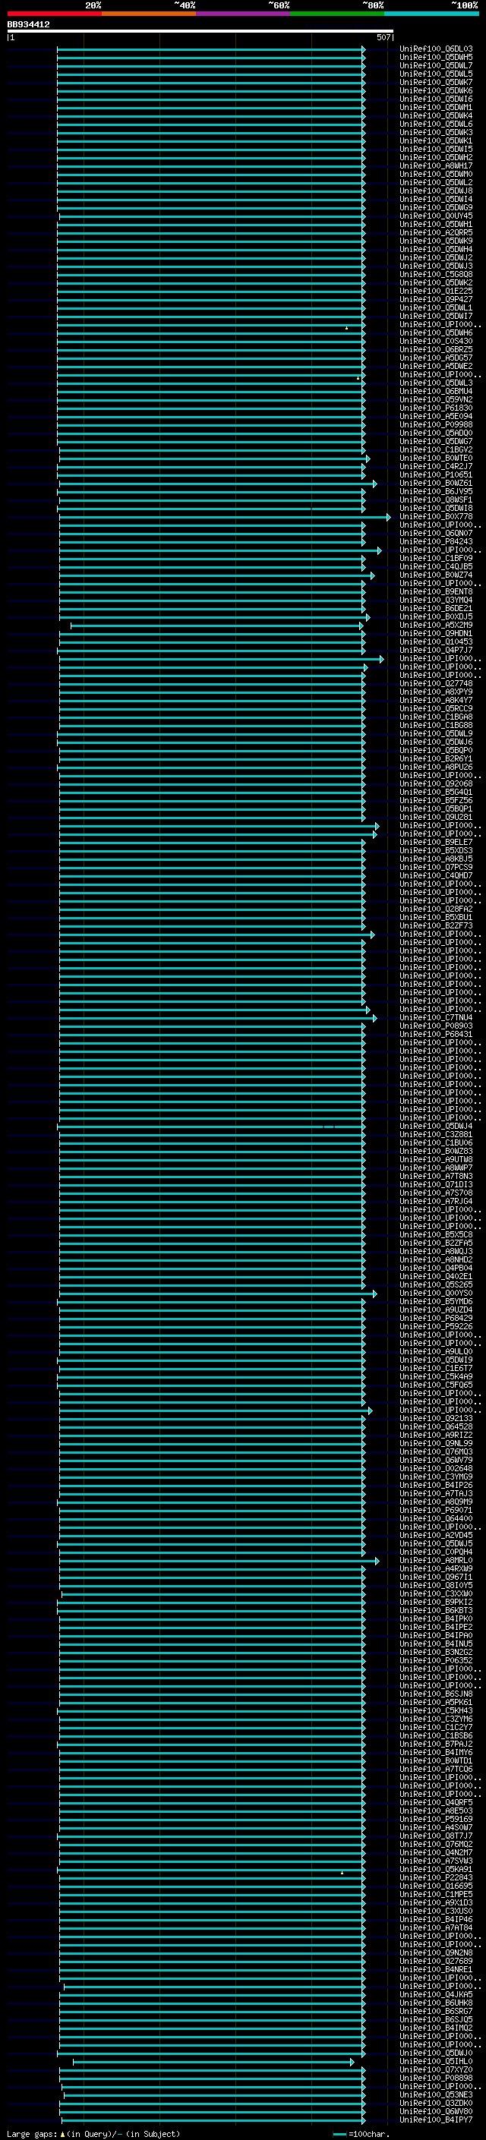Click hit label UniRef100_P84243

436,542
